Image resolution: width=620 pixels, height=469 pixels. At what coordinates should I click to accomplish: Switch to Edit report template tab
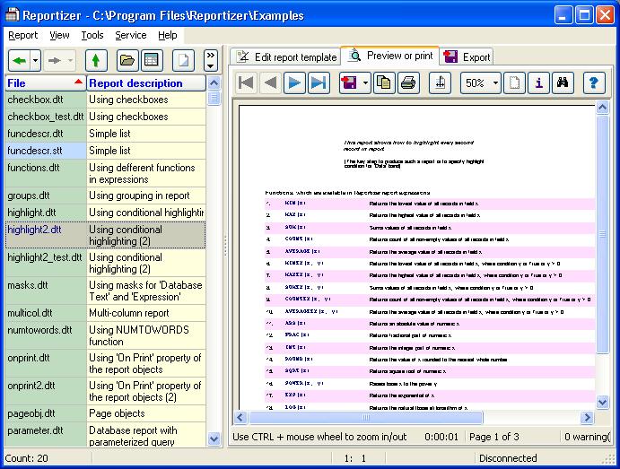pyautogui.click(x=286, y=56)
